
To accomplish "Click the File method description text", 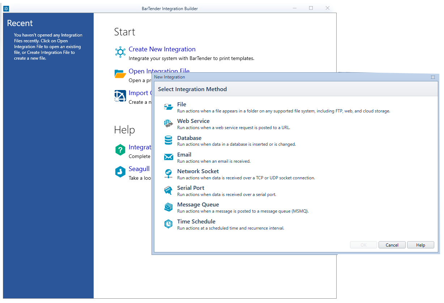I will pyautogui.click(x=283, y=111).
